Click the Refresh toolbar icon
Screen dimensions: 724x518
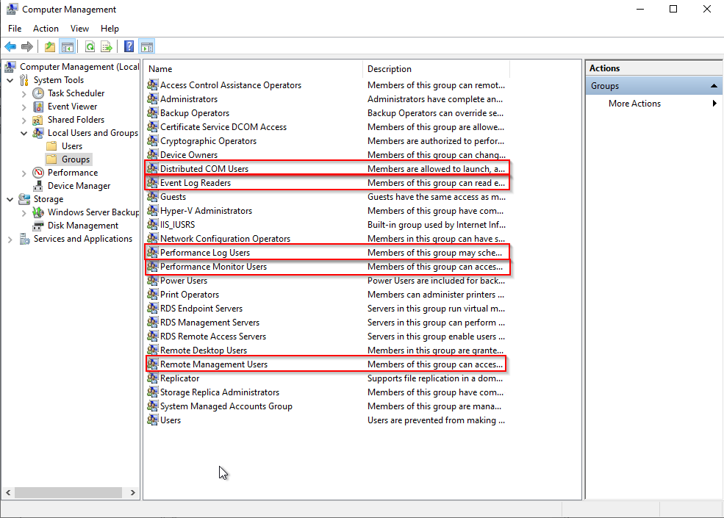pos(90,47)
